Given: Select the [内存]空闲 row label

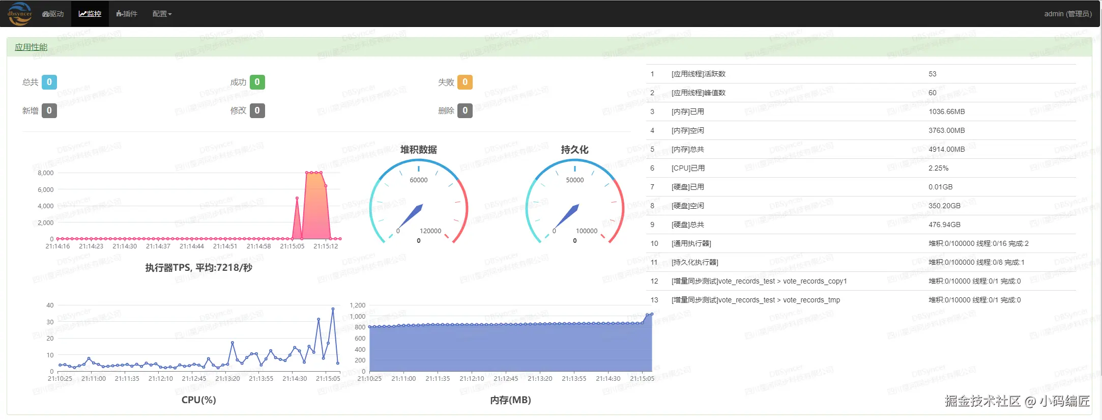Looking at the screenshot, I should click(x=688, y=130).
